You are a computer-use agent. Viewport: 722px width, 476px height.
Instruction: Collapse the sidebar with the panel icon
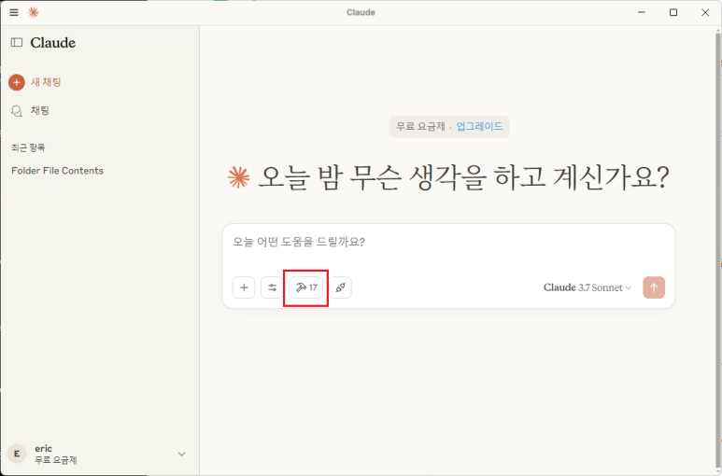(17, 42)
